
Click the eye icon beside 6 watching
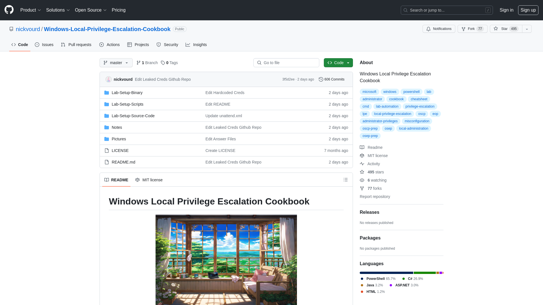[x=362, y=180]
